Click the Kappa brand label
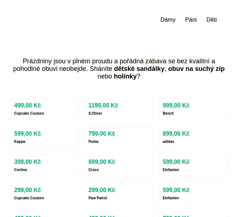The height and width of the screenshot is (217, 232). pyautogui.click(x=20, y=141)
